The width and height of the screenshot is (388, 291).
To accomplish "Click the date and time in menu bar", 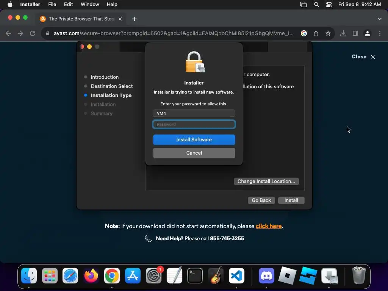I will click(360, 5).
